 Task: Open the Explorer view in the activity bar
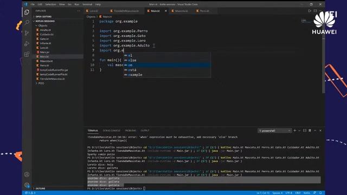(27, 12)
